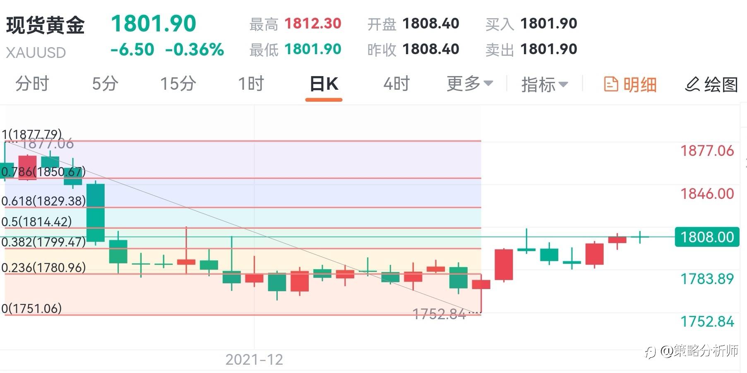Open the 指标 indicators dropdown
Screen dimensions: 747x373
point(544,84)
